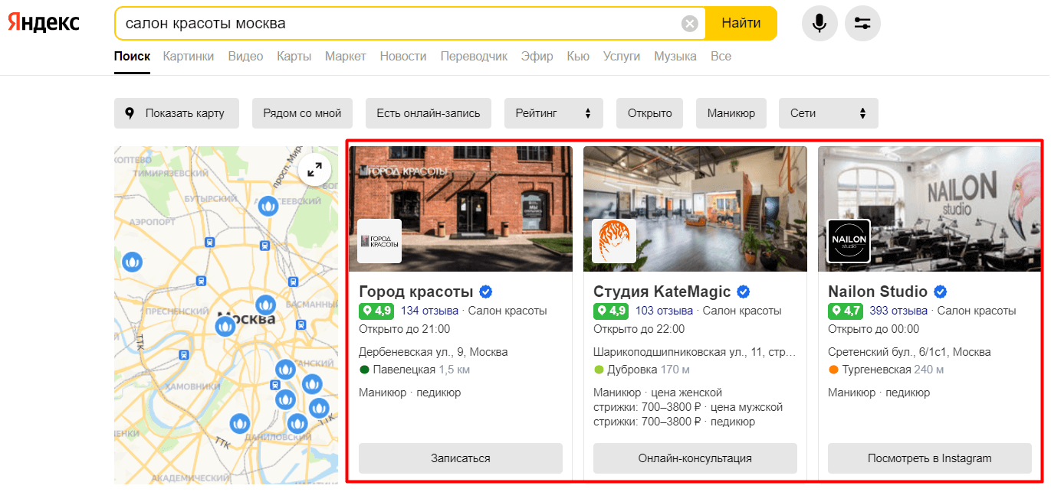This screenshot has height=492, width=1051.
Task: Click the 4,7 rating badge of Nailon Studio
Action: [x=846, y=311]
